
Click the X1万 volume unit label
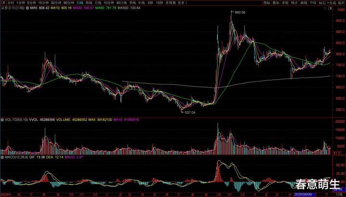pos(336,153)
